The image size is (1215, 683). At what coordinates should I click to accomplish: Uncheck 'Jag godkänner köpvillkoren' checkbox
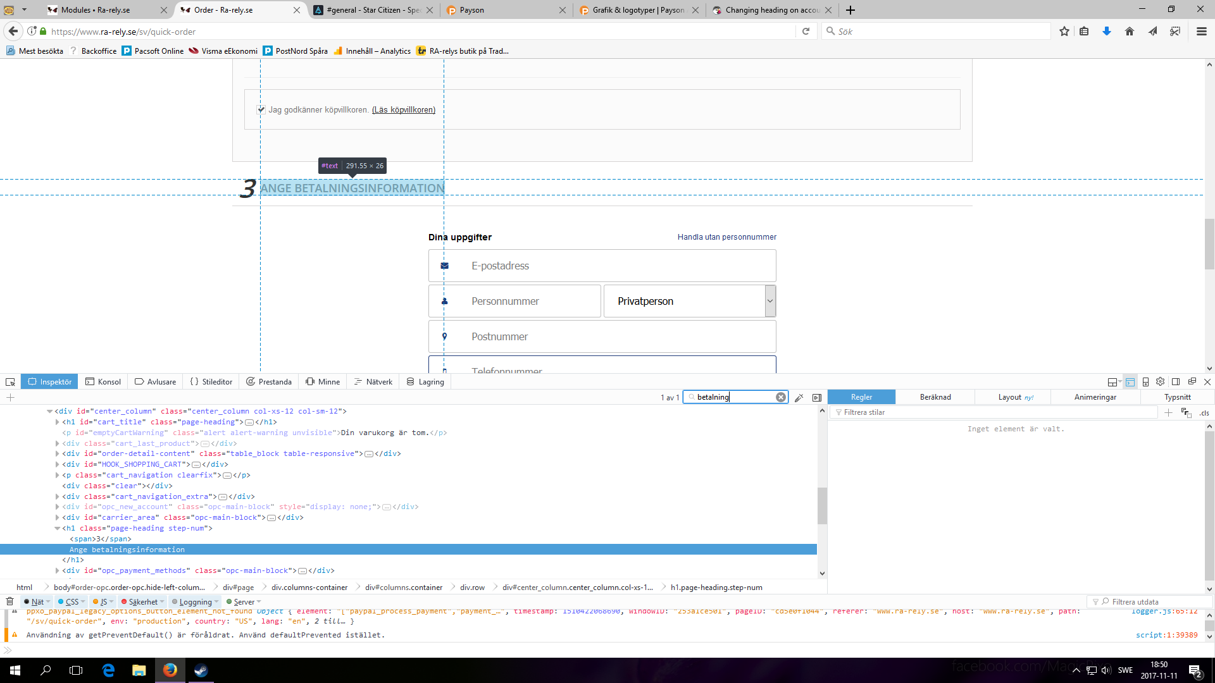tap(261, 109)
